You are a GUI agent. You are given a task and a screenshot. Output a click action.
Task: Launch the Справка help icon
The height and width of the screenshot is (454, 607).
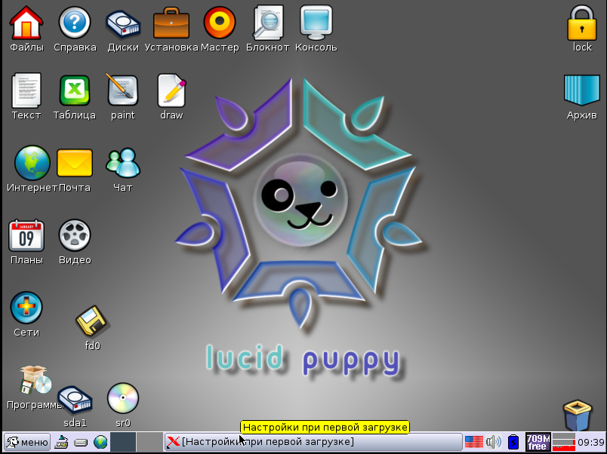click(74, 23)
